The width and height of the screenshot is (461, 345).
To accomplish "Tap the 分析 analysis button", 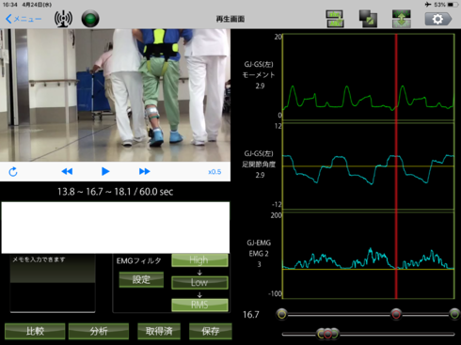I will point(99,331).
